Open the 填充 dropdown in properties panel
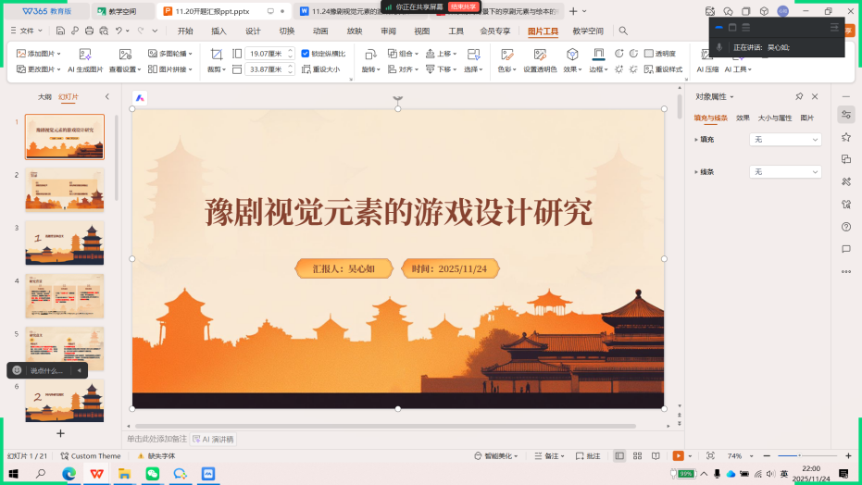862x485 pixels. point(784,139)
